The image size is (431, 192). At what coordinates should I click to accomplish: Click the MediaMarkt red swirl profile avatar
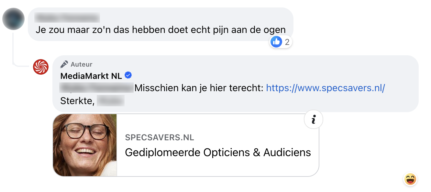point(41,67)
